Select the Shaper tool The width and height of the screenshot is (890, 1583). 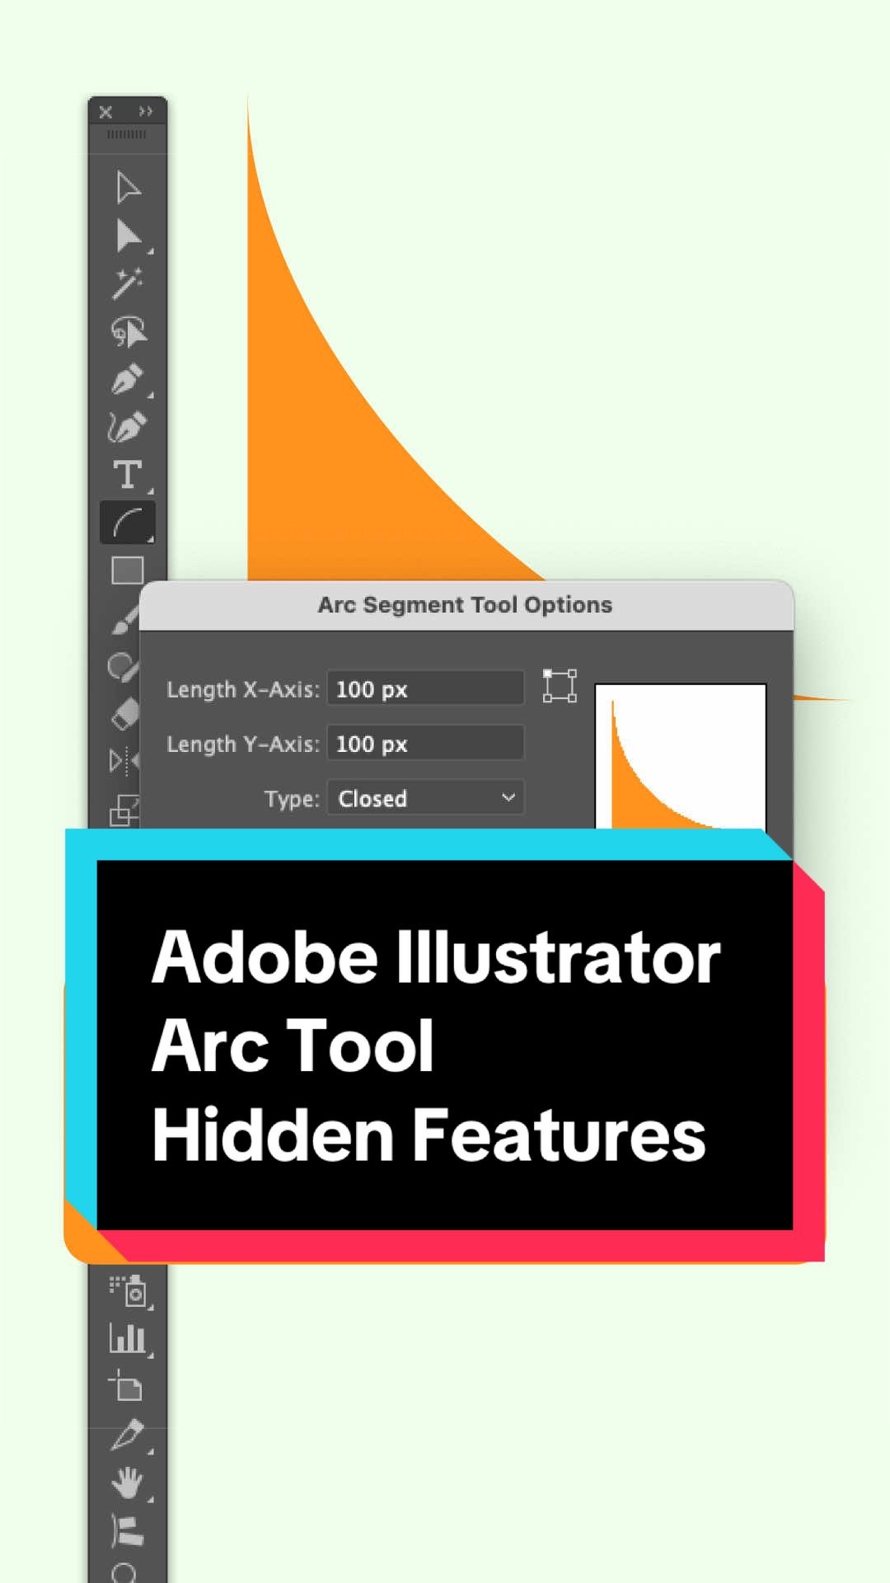(123, 666)
